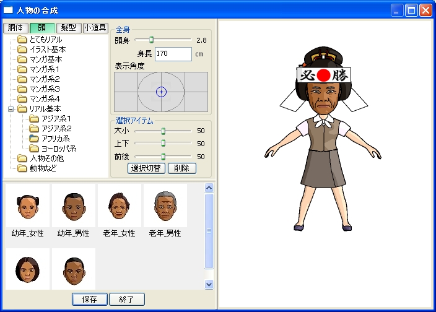
Task: Click the 選択切替 button
Action: [x=146, y=168]
